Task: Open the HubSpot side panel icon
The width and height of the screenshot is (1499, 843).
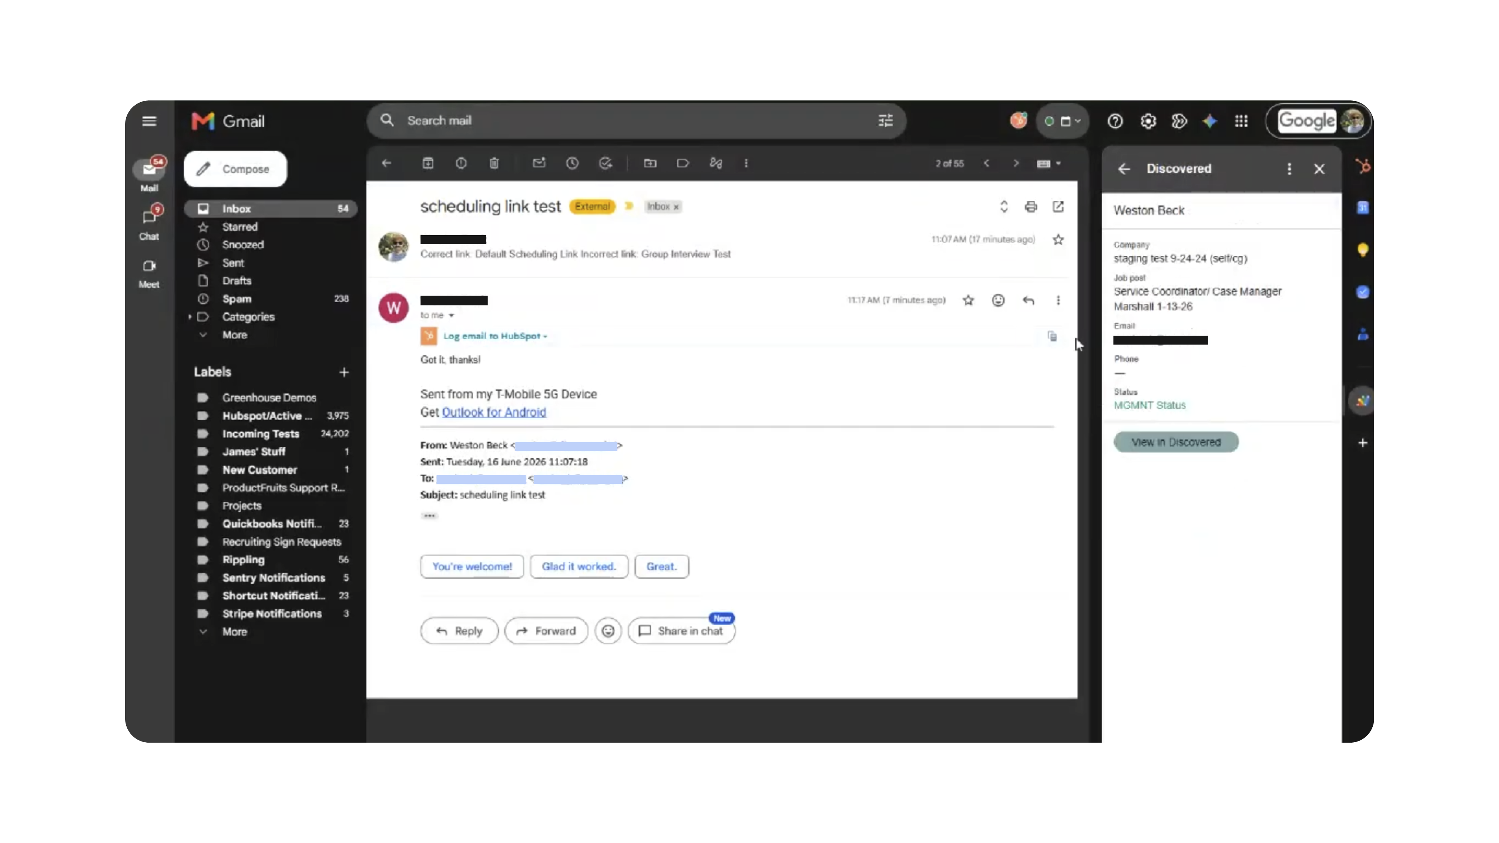Action: (1362, 167)
